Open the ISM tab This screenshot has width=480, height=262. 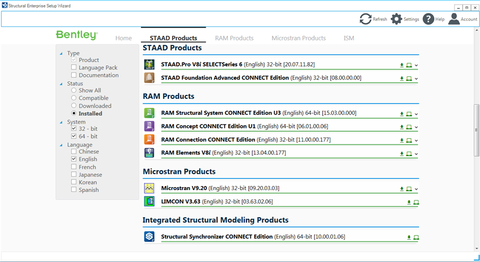tap(349, 38)
